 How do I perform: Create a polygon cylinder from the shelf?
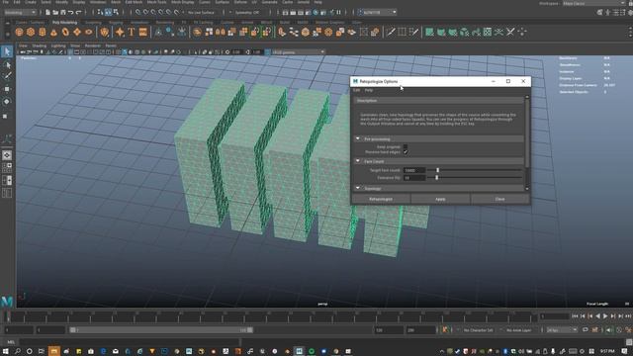click(43, 33)
